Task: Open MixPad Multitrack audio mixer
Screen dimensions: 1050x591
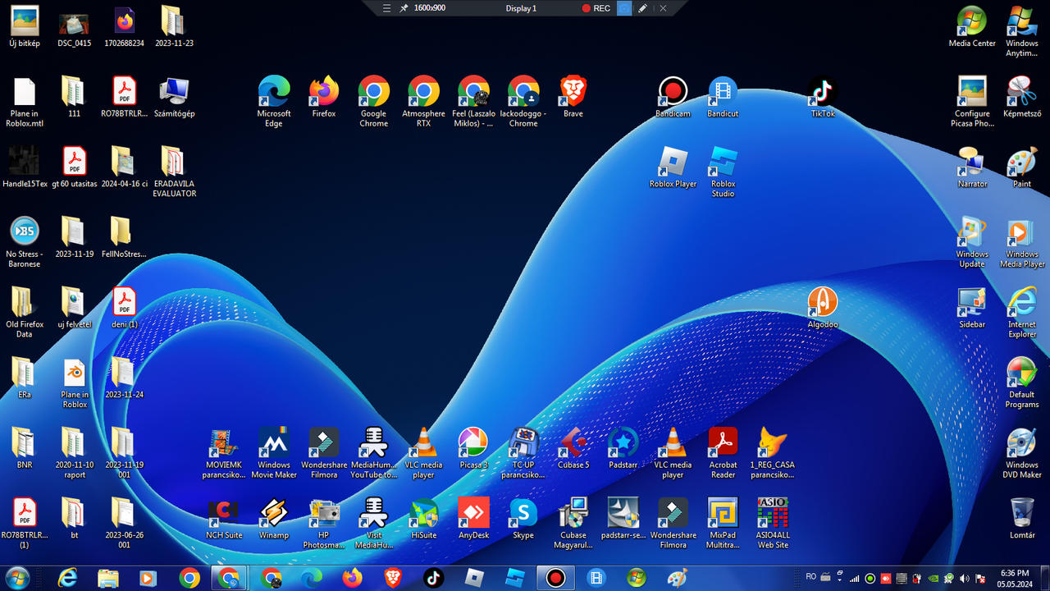Action: pyautogui.click(x=723, y=513)
